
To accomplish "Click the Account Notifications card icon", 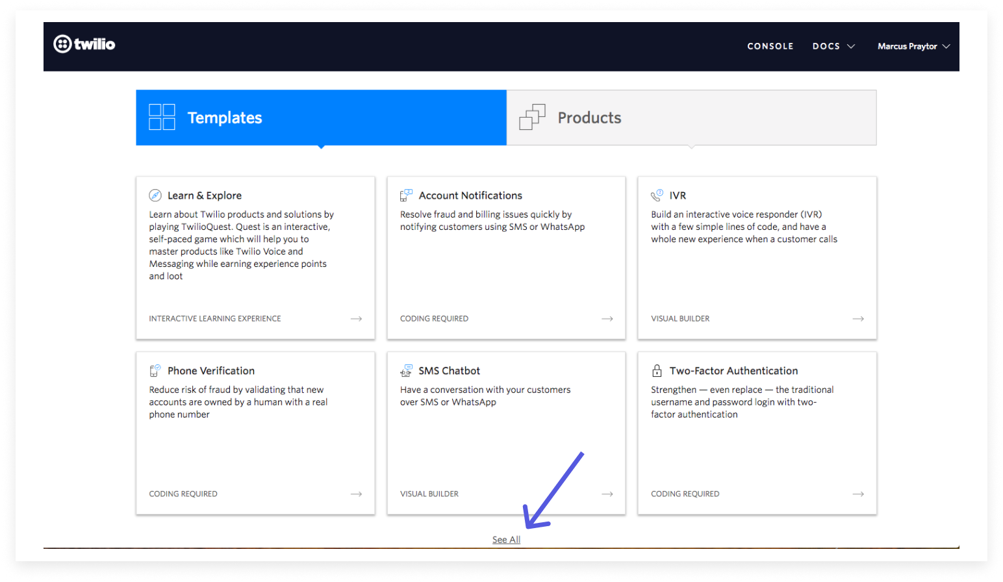I will 407,194.
